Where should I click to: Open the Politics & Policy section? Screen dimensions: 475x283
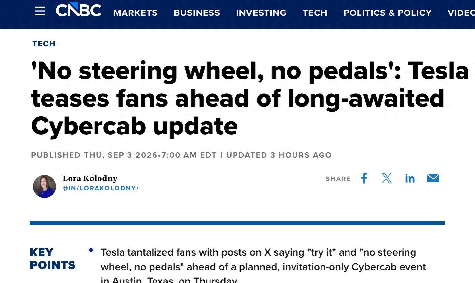tap(387, 13)
